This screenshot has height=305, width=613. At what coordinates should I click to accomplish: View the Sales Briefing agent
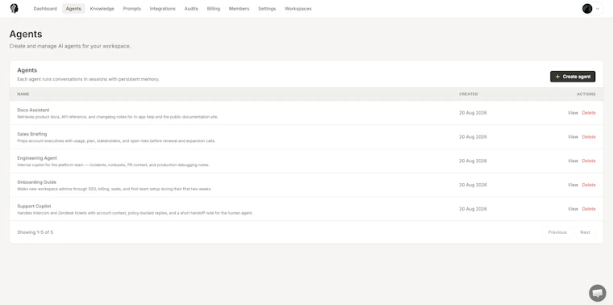click(x=573, y=137)
